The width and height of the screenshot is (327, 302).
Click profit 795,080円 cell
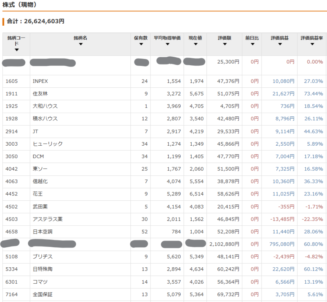pos(282,244)
